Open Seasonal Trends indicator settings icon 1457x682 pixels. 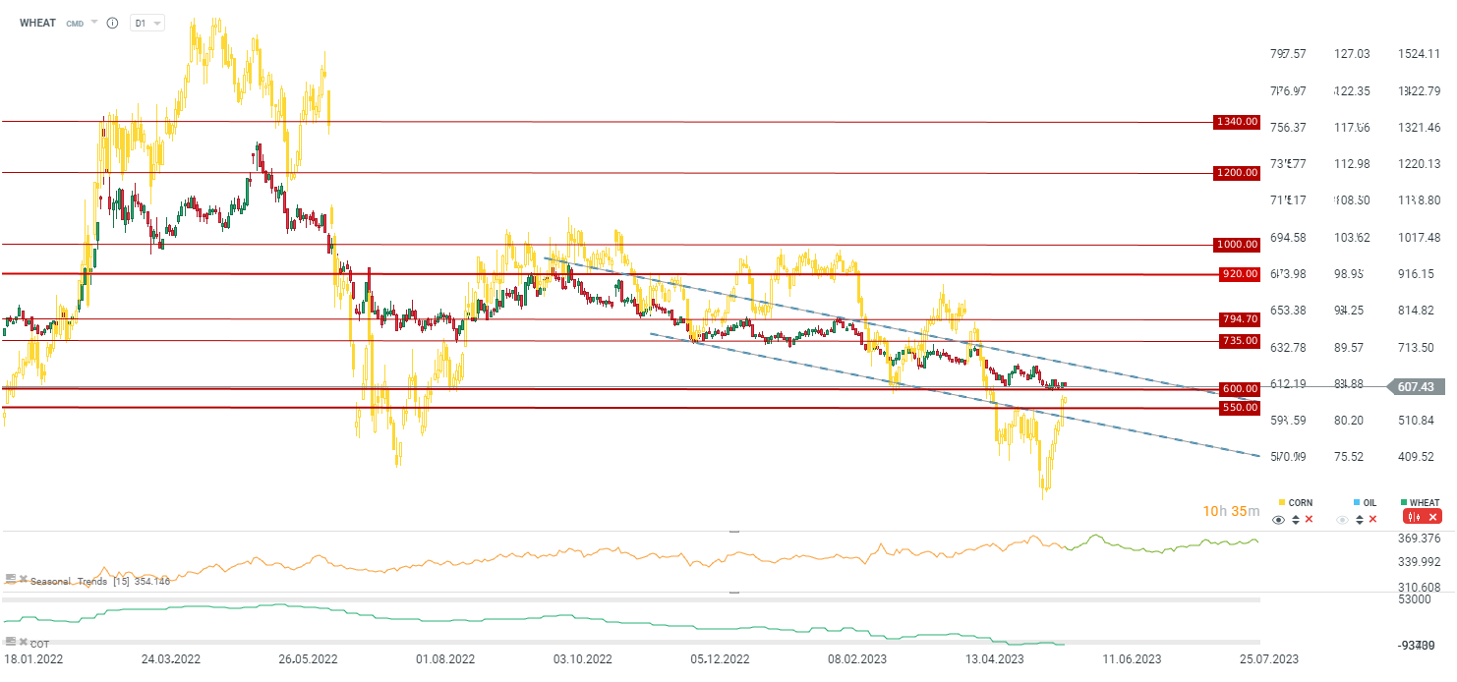pos(10,579)
